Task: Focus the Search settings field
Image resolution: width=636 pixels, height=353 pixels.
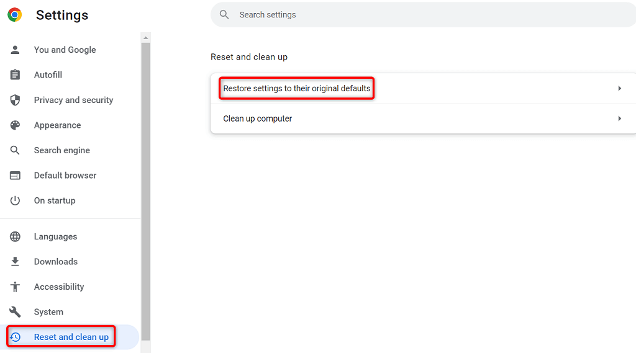Action: coord(422,15)
